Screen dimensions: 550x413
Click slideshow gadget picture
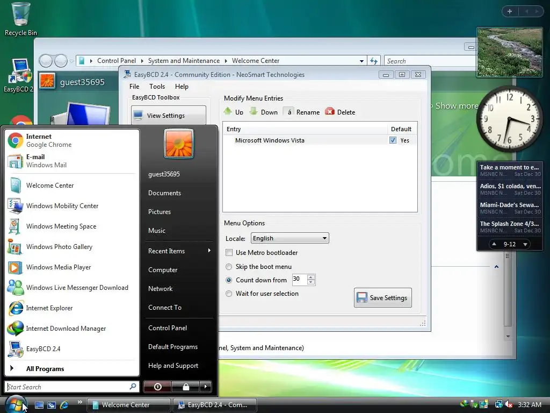tap(509, 52)
